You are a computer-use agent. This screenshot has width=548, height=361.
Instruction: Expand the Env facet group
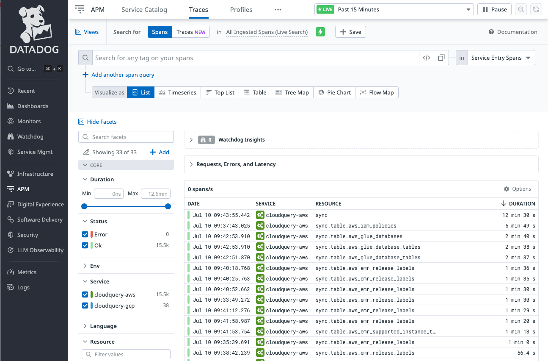tap(95, 266)
